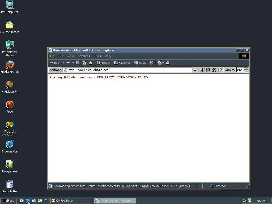The width and height of the screenshot is (272, 204).
Task: Click the bookmark icon beside the address bar
Action: 201,70
